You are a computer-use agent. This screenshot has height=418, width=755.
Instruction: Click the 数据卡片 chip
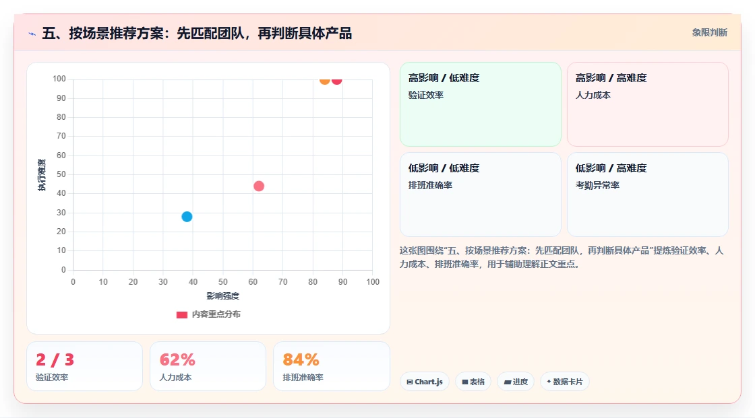coord(565,382)
